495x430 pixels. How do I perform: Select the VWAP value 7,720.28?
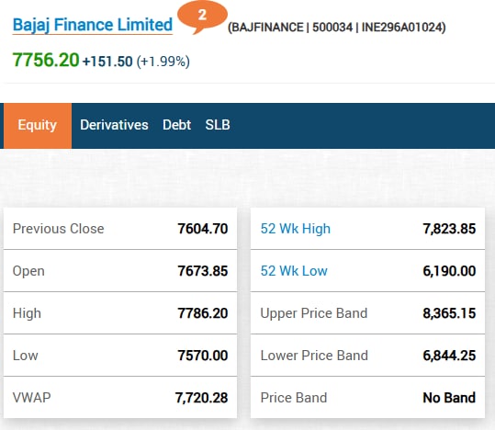click(x=201, y=398)
